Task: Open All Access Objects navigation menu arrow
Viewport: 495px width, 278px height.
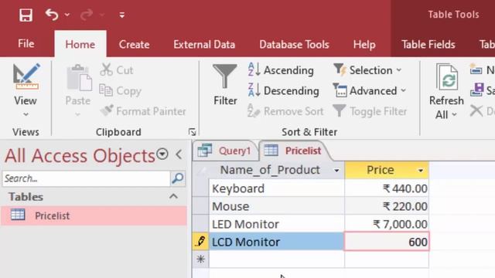Action: point(162,154)
